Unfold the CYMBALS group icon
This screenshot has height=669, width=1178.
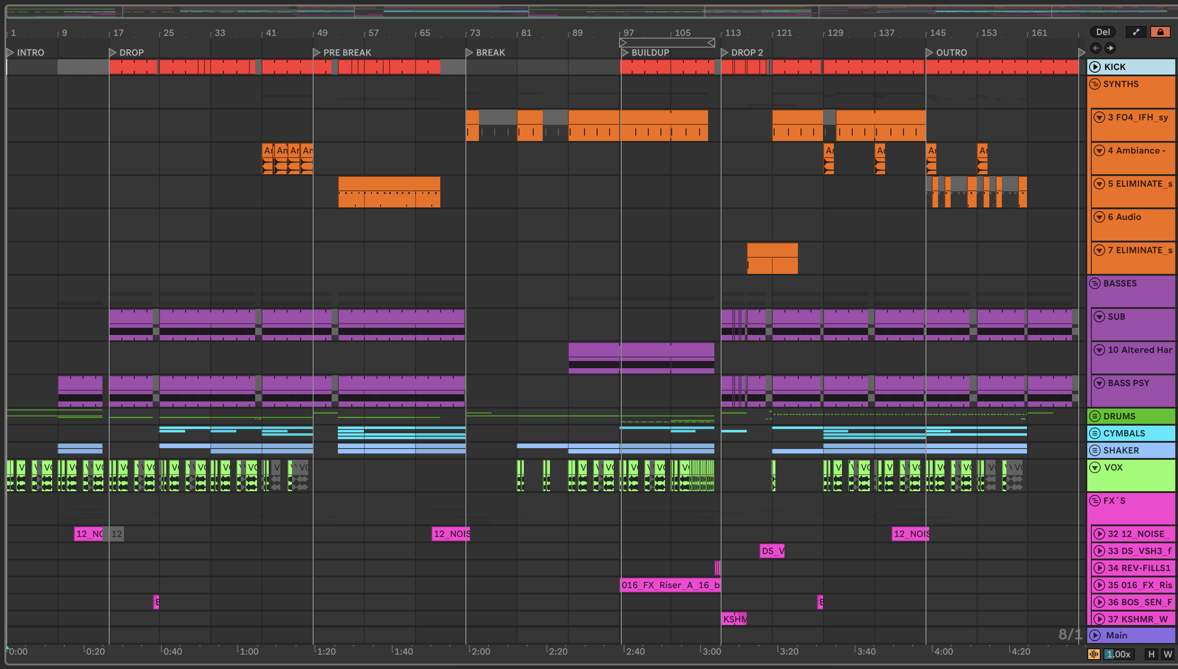pyautogui.click(x=1095, y=433)
